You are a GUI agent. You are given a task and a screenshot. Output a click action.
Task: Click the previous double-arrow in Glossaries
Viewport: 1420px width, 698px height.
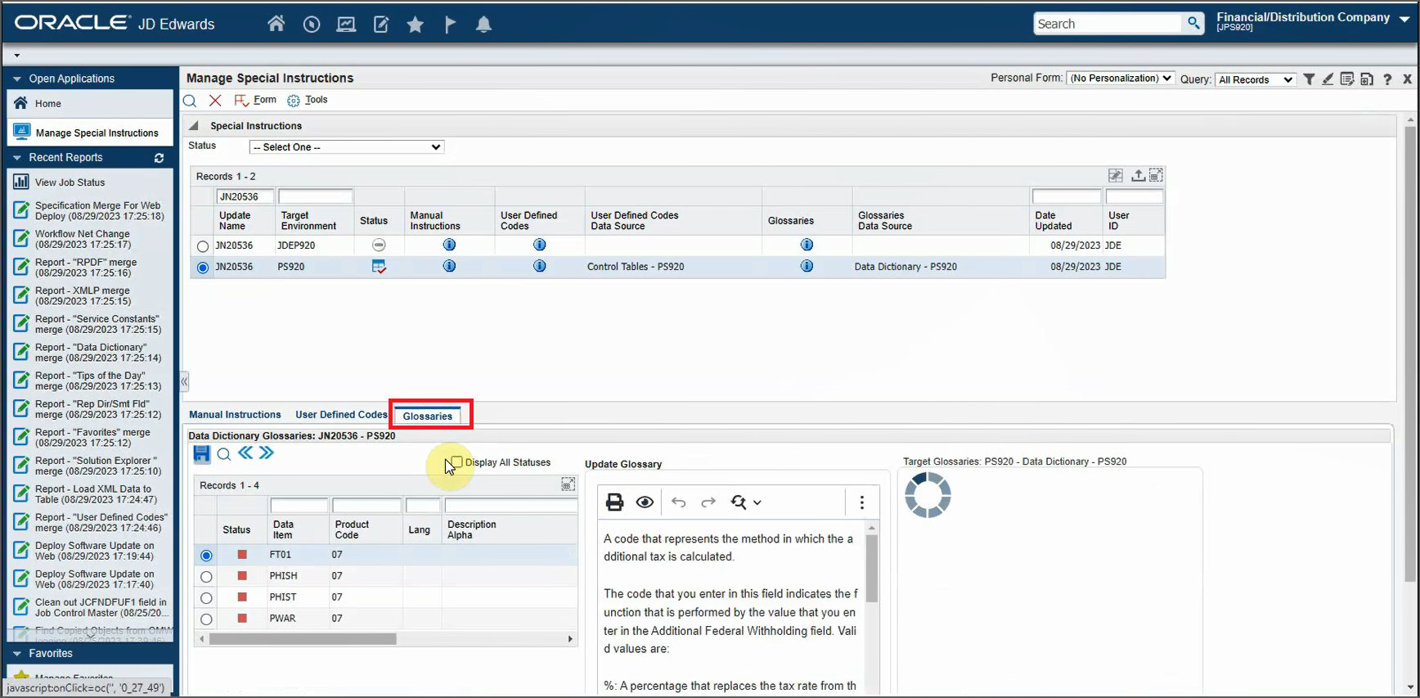(245, 453)
